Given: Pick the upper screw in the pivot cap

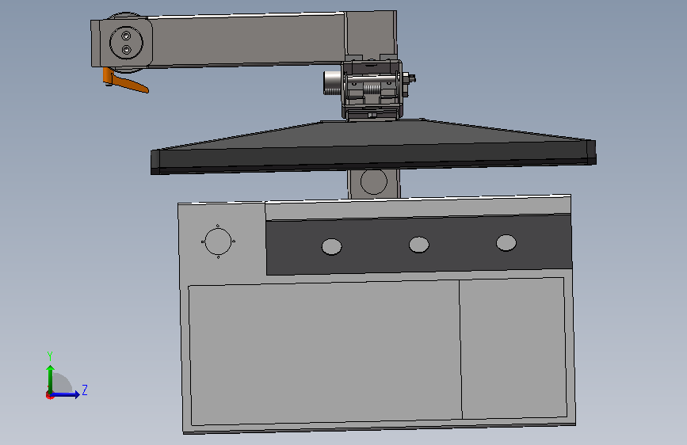Looking at the screenshot, I should (126, 35).
